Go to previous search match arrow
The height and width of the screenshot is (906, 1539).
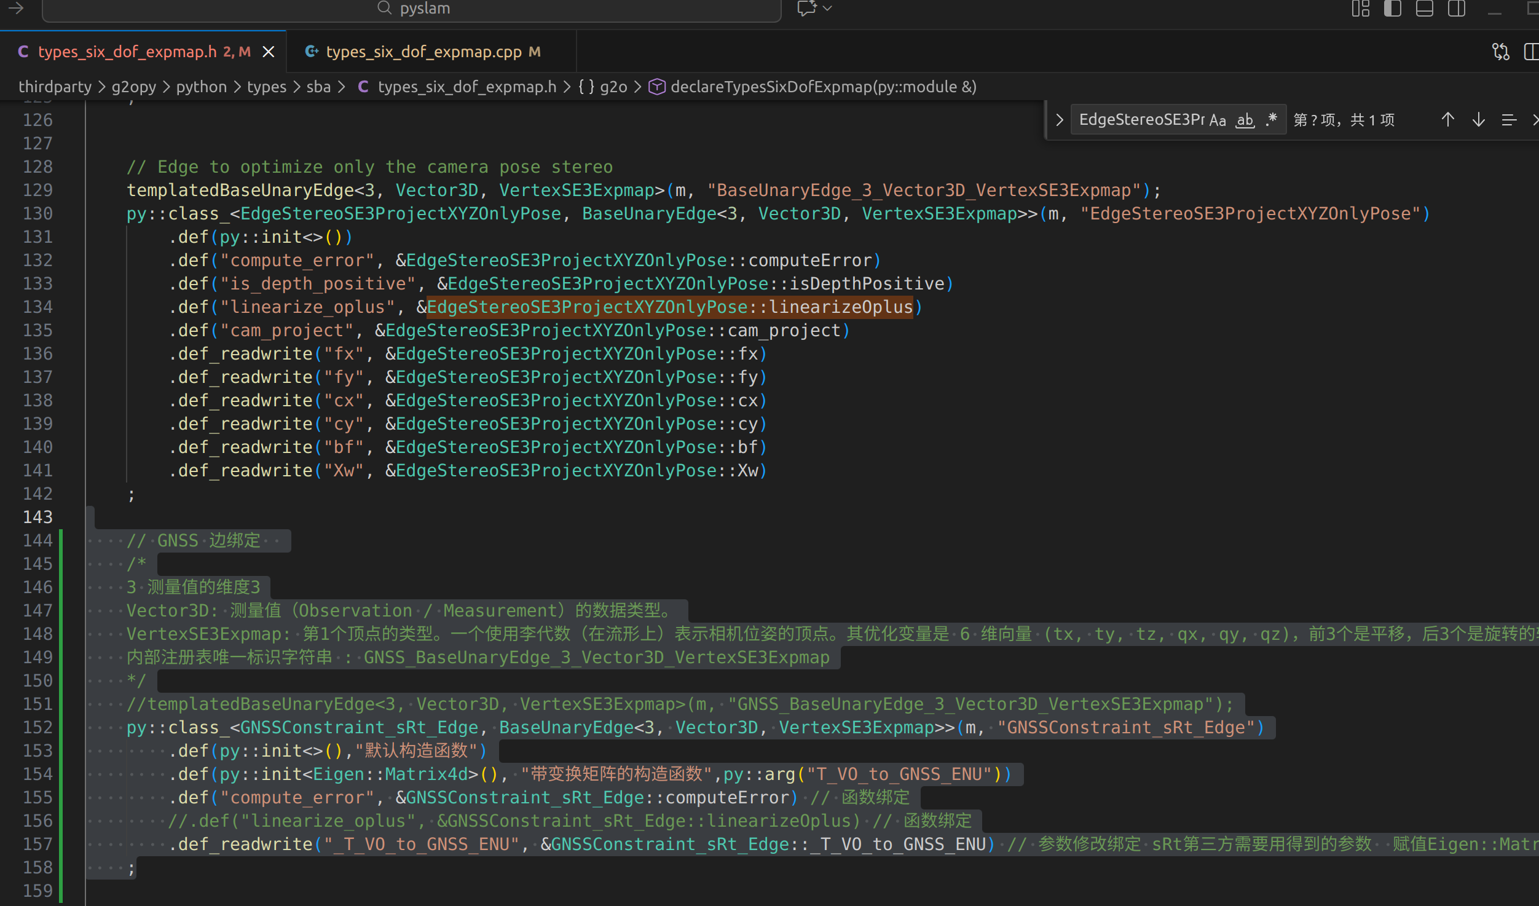1447,120
